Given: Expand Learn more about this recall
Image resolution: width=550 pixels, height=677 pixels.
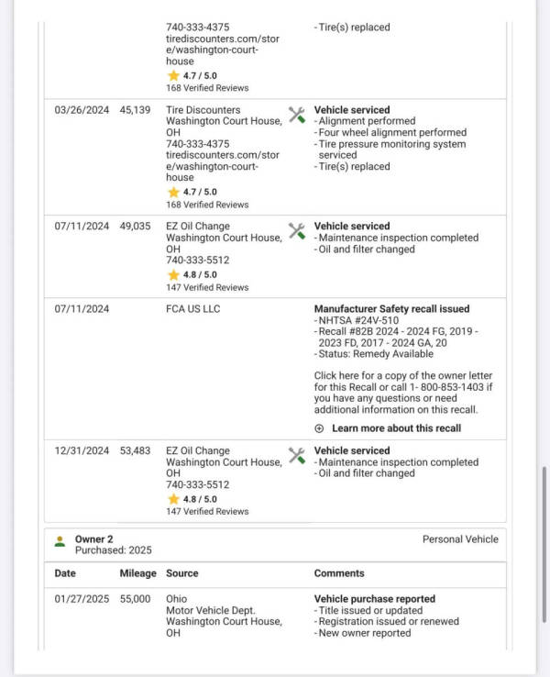Looking at the screenshot, I should click(x=396, y=428).
